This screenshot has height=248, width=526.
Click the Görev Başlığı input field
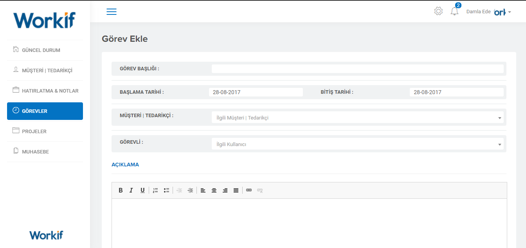[x=358, y=69]
